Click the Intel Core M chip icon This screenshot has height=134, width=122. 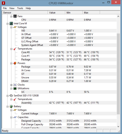point(11,23)
